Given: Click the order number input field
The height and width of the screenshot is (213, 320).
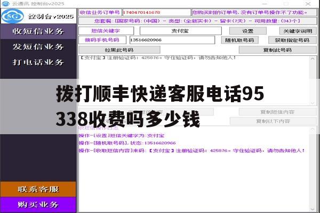Looking at the screenshot, I should [156, 12].
